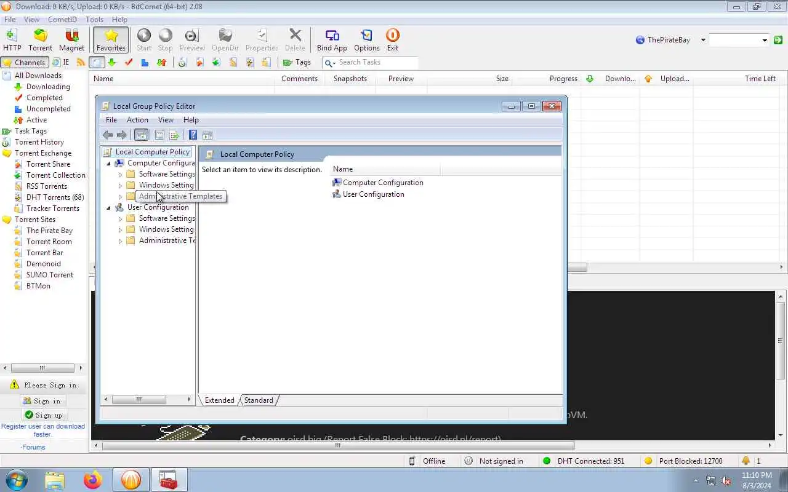Click the Properties icon in Group Policy toolbar
Image resolution: width=788 pixels, height=492 pixels.
pos(159,135)
